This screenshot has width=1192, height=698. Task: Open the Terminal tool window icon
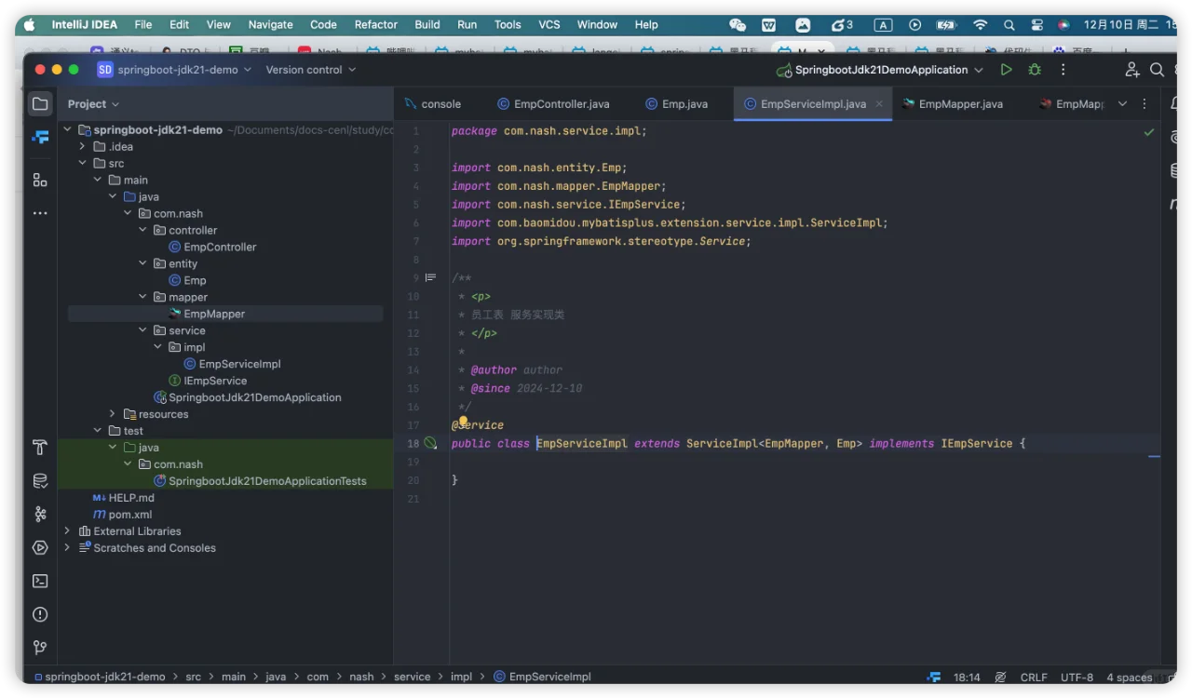point(40,581)
